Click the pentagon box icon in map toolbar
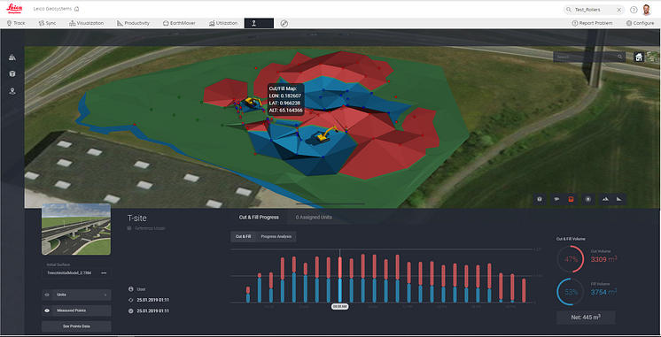661x337 pixels. pos(540,199)
